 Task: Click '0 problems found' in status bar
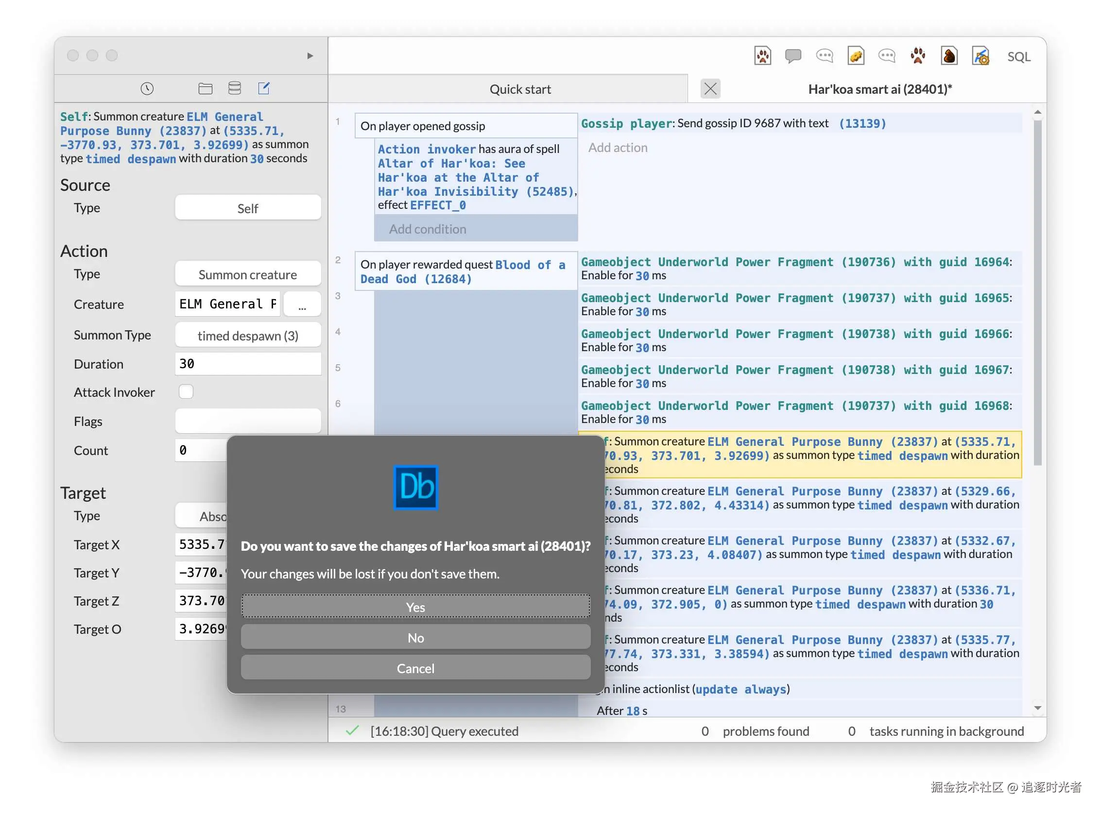tap(756, 732)
